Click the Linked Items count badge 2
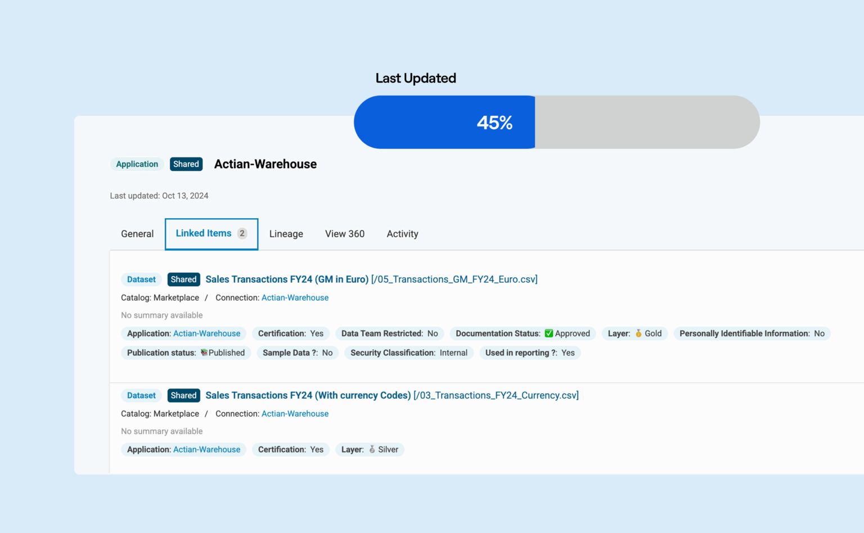Viewport: 864px width, 533px height. pyautogui.click(x=242, y=233)
